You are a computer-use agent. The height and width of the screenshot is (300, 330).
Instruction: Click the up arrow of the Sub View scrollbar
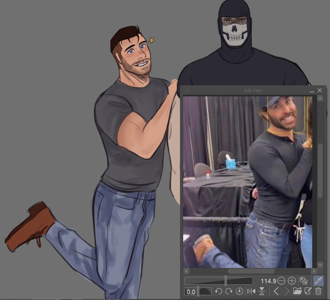coord(320,98)
